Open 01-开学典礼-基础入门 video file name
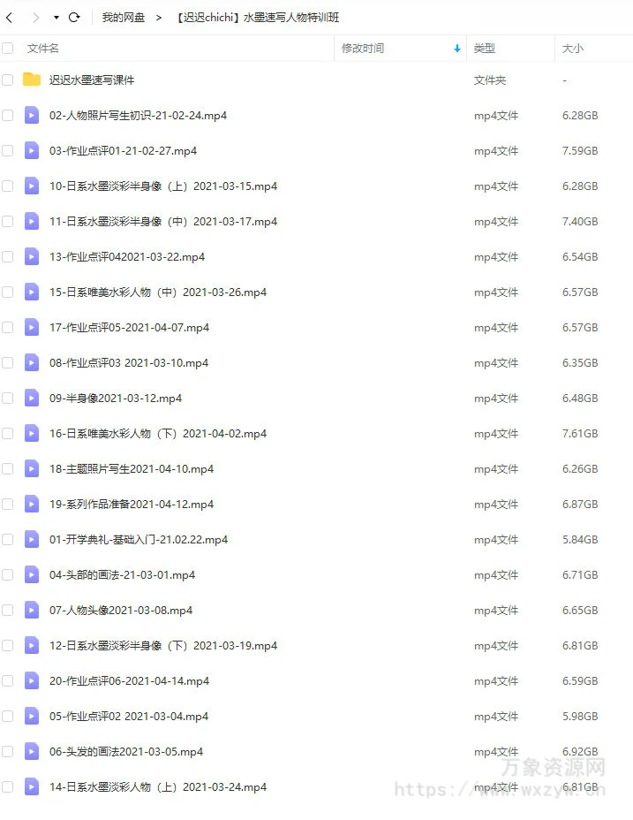The width and height of the screenshot is (633, 820). (139, 540)
